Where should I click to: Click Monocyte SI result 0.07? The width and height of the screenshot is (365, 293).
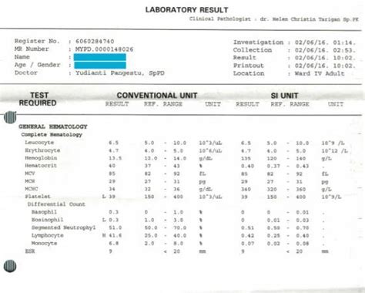tap(247, 244)
